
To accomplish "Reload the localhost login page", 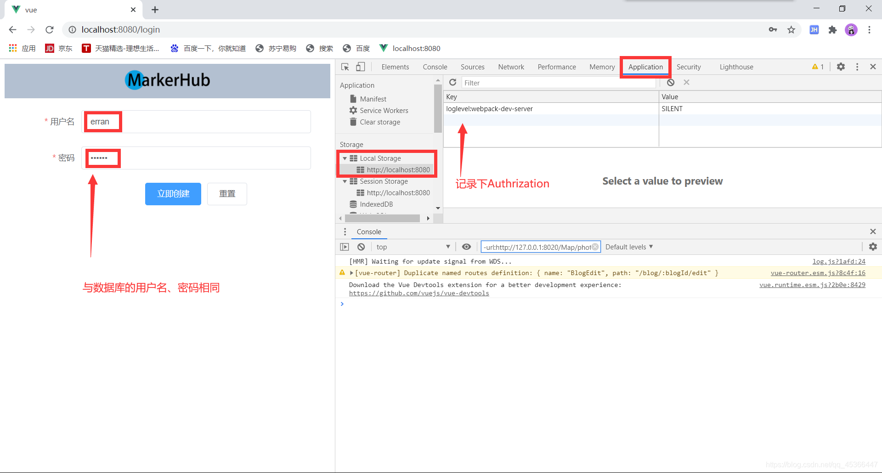I will coord(50,29).
